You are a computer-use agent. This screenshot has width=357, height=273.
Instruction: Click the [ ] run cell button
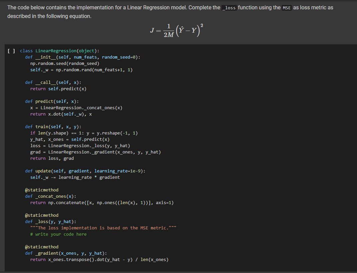(x=10, y=51)
